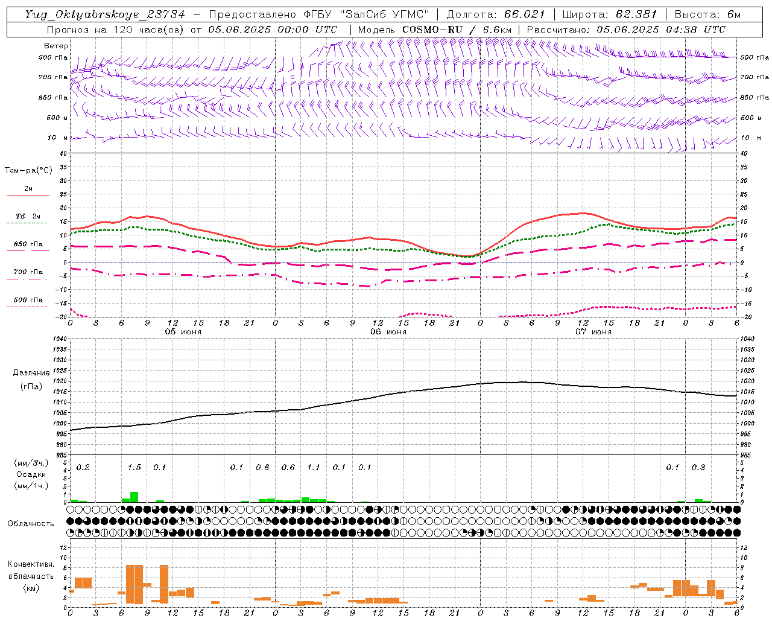
Task: Click the Тем-ра(°C) axis title
Action: click(28, 171)
